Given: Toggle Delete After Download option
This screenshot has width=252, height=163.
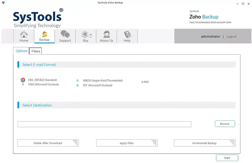Looking at the screenshot, I should [x=48, y=143].
